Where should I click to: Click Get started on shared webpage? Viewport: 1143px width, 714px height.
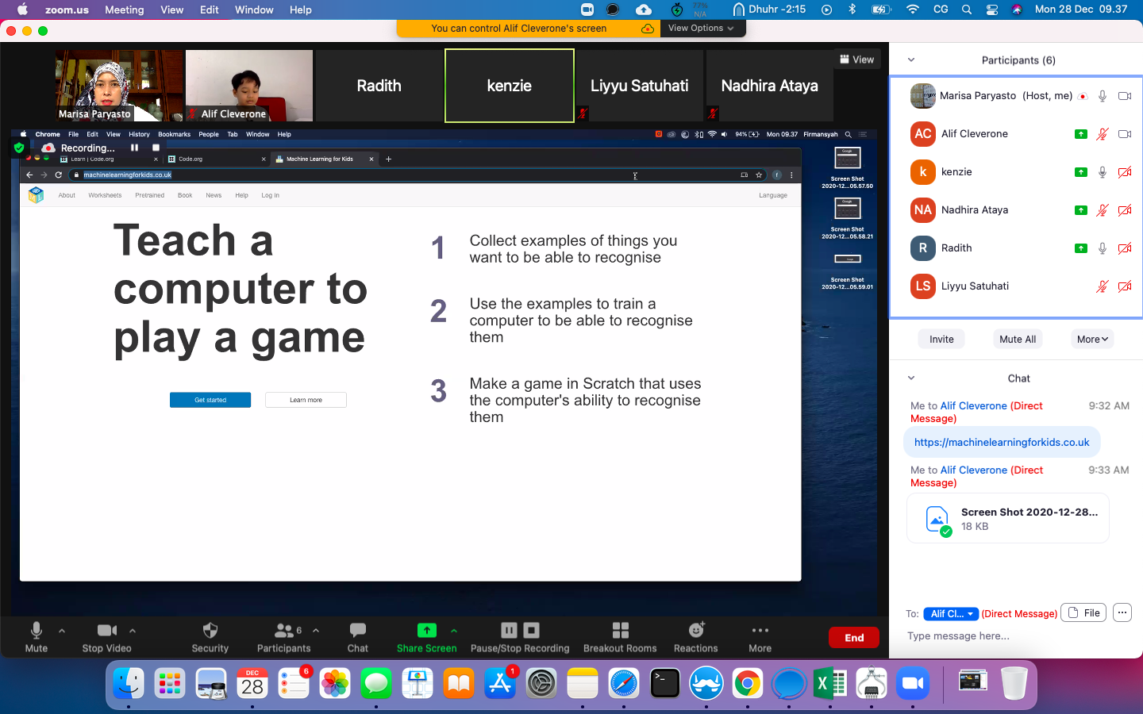coord(210,400)
